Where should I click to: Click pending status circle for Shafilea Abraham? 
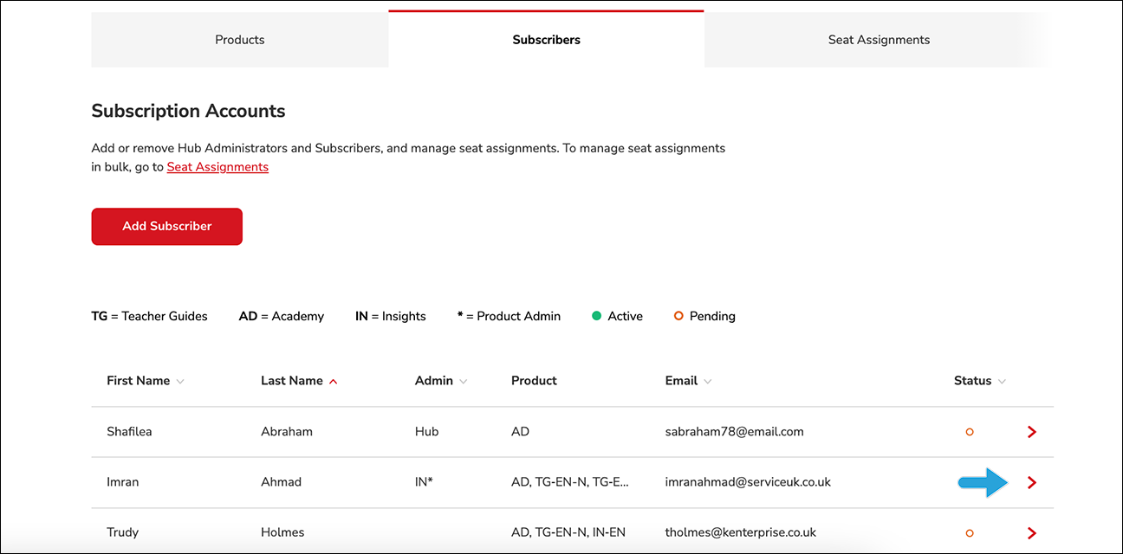pyautogui.click(x=970, y=432)
